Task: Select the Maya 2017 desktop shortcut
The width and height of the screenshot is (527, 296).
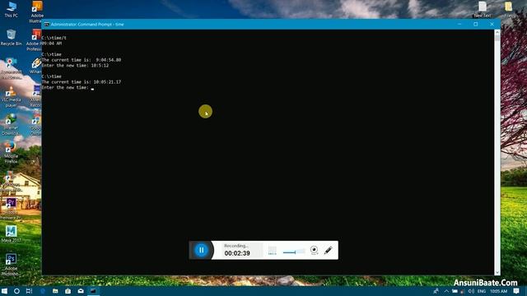Action: (x=11, y=234)
